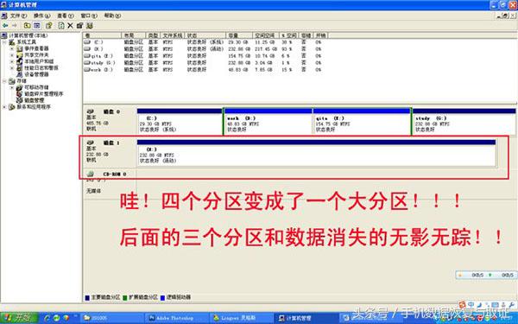Image resolution: width=518 pixels, height=324 pixels.
Task: Sort by the 空闲空间 column header
Action: 266,35
